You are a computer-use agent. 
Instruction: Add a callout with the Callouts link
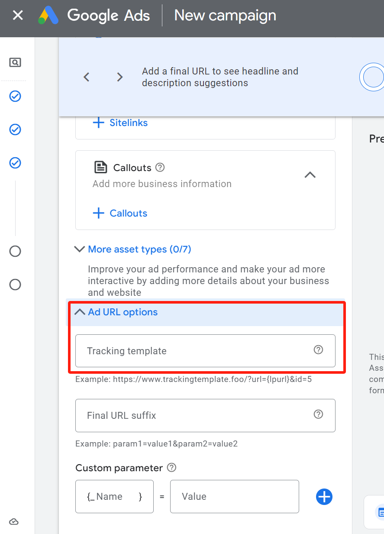120,213
